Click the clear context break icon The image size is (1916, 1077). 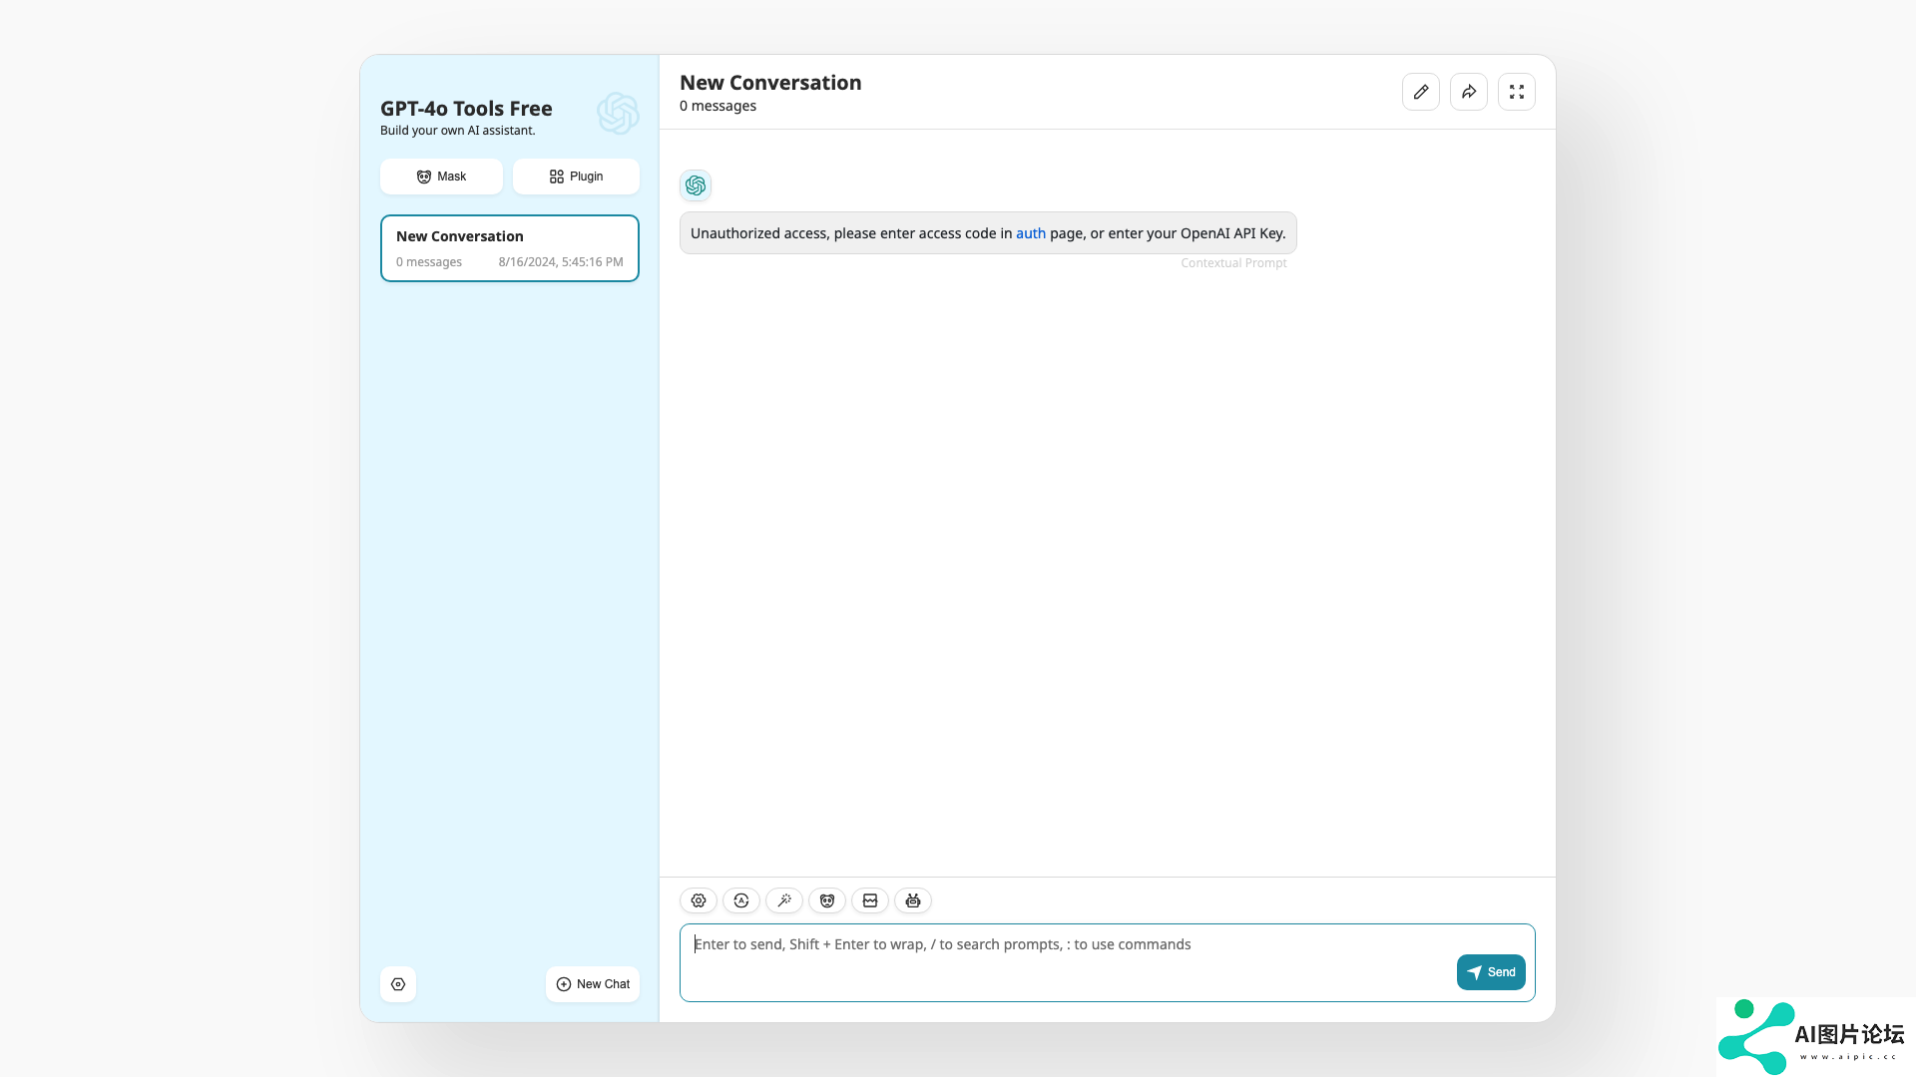point(870,900)
